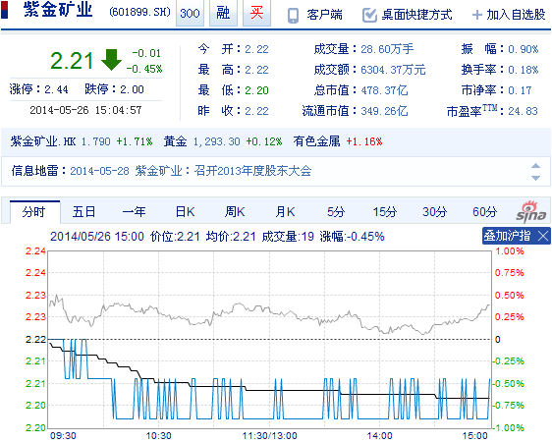This screenshot has width=552, height=442.
Task: Click the red-blue flag beside 紫金矿业 title
Action: tap(4, 9)
